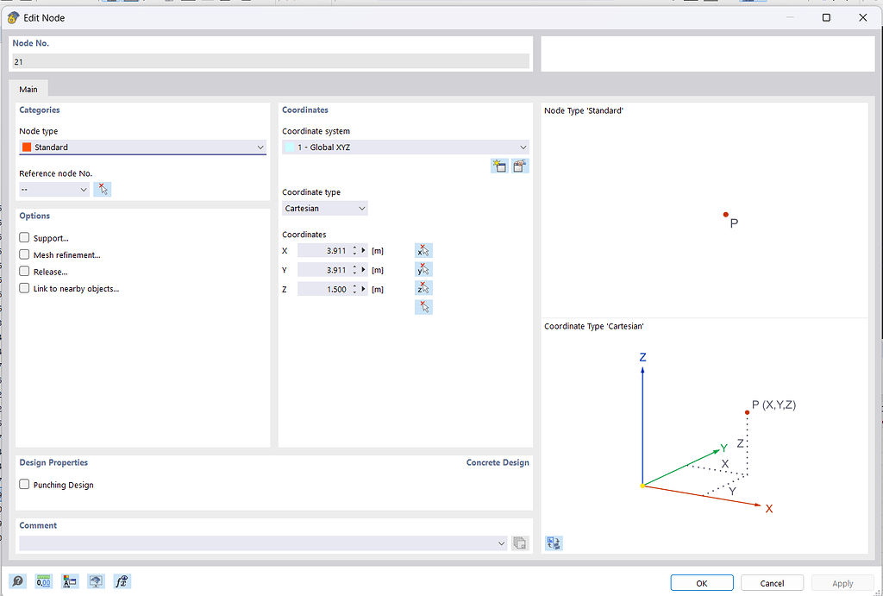Click the help question-mark icon
The height and width of the screenshot is (596, 883).
click(17, 581)
